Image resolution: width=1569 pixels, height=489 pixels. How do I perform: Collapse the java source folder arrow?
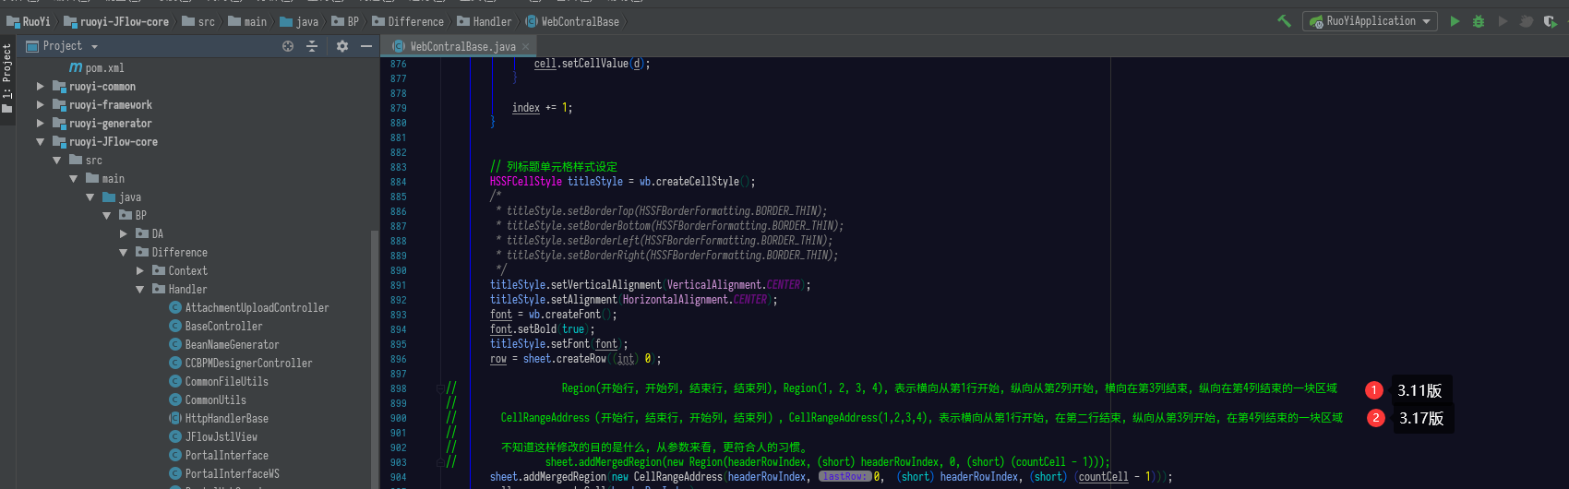[90, 197]
